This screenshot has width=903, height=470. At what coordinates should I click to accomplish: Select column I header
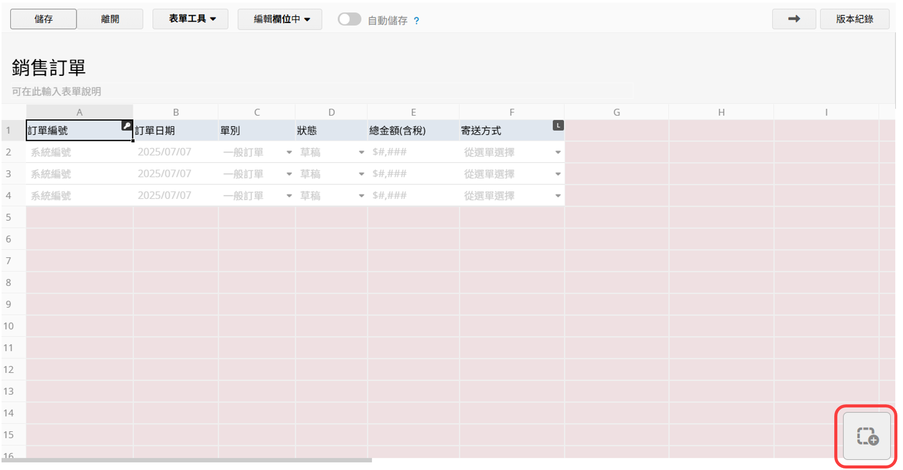pos(826,112)
